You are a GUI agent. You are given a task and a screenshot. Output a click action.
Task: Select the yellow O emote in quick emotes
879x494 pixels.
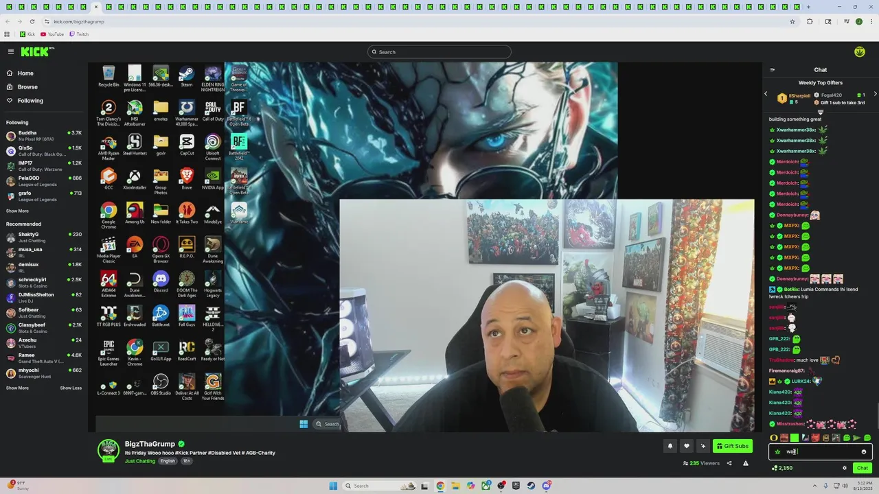(774, 438)
